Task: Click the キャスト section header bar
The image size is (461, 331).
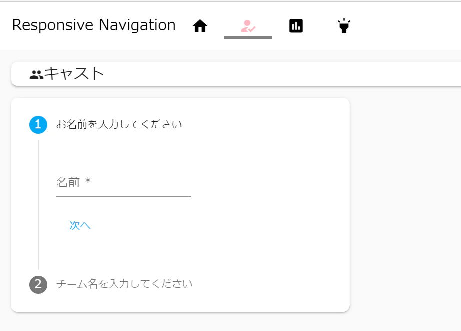Action: [x=235, y=73]
